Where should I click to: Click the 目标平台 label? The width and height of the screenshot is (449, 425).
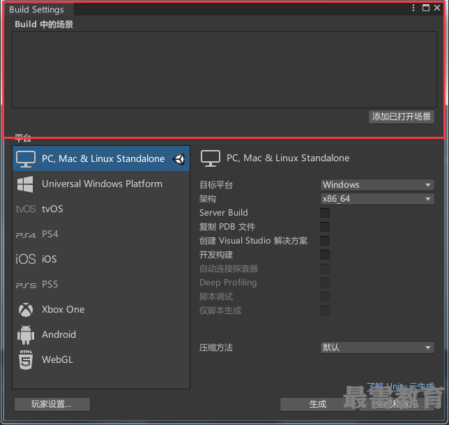(216, 185)
